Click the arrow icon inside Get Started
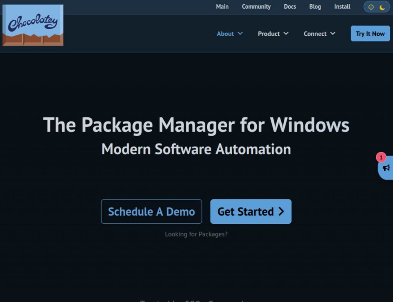 coord(281,212)
